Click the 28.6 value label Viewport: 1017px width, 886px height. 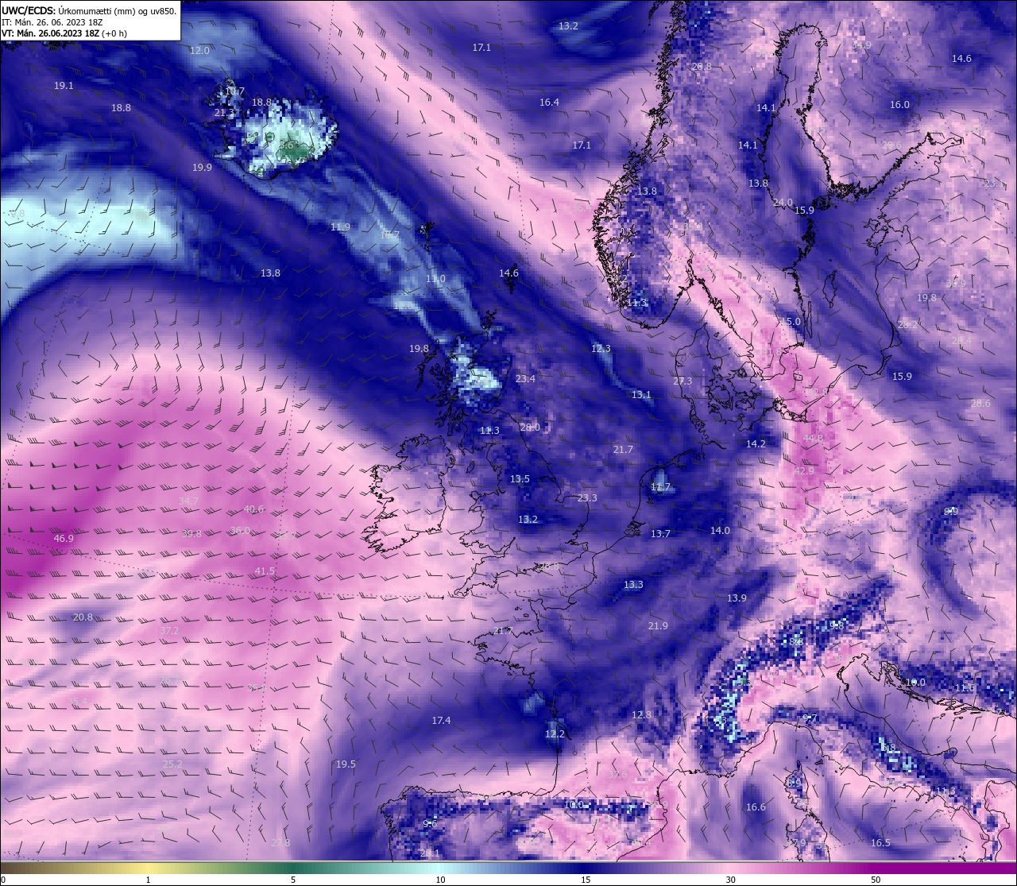(980, 404)
